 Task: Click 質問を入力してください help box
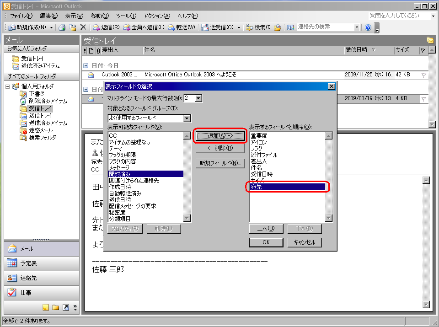coord(399,16)
